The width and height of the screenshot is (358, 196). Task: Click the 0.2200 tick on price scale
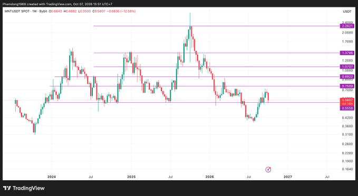(347, 153)
